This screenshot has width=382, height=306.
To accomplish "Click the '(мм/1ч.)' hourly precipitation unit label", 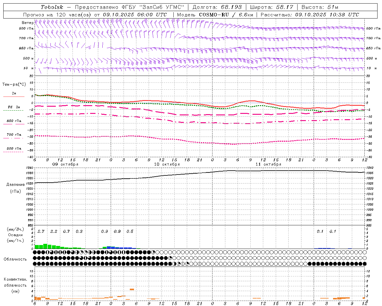I will click(x=16, y=241).
